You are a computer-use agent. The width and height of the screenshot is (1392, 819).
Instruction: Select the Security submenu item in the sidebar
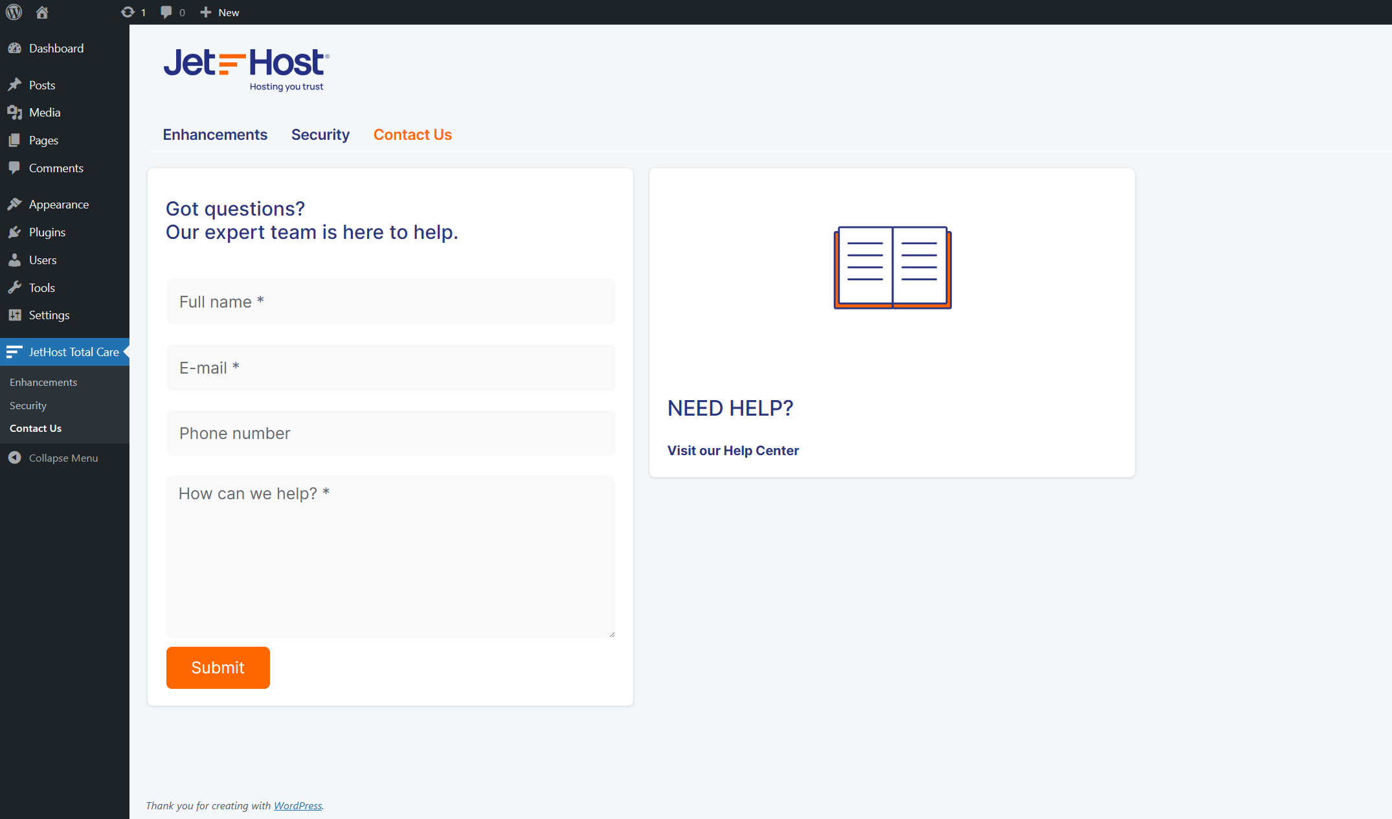(28, 405)
